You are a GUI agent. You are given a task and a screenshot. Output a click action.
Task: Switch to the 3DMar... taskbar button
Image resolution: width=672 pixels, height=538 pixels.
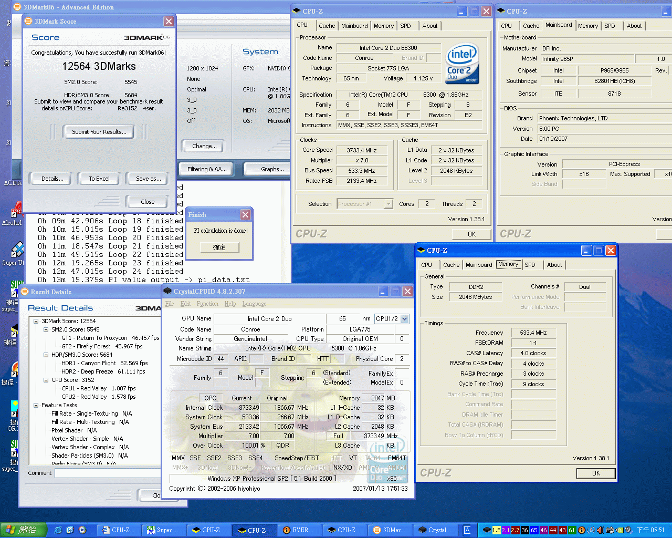coord(390,530)
